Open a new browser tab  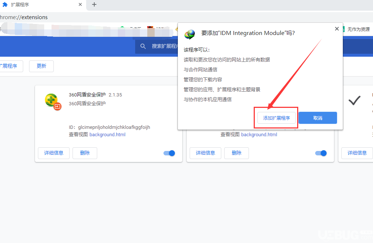tap(94, 4)
